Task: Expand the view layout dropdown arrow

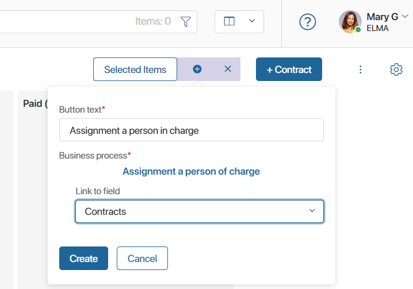Action: 252,21
